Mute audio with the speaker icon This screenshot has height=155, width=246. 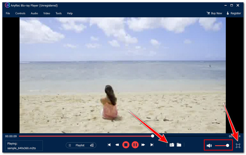[x=209, y=146]
